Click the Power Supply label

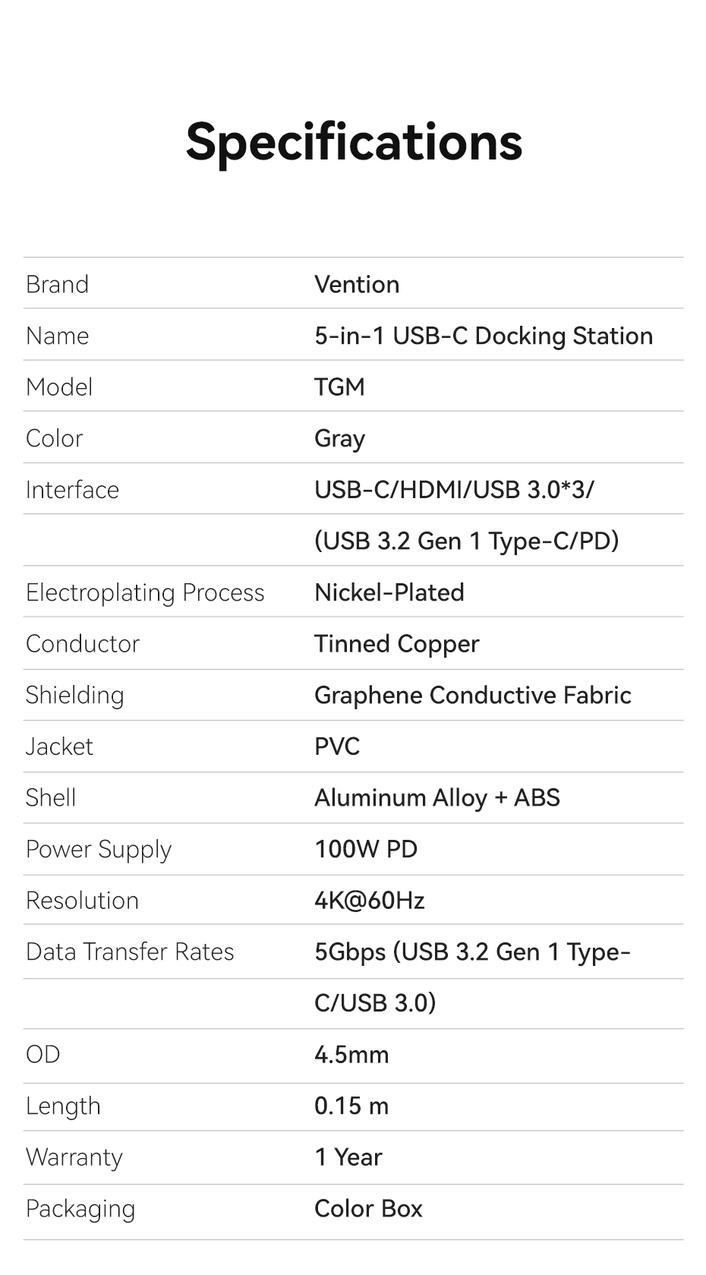point(99,849)
